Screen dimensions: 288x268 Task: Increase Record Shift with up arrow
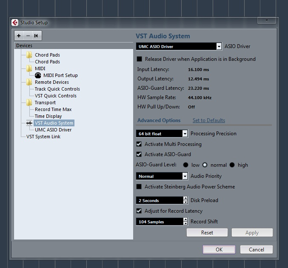point(185,220)
